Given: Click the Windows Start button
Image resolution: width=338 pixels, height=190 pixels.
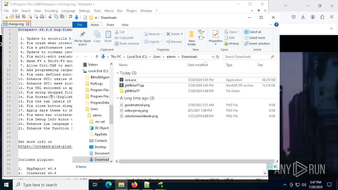Looking at the screenshot, I should [6, 185].
